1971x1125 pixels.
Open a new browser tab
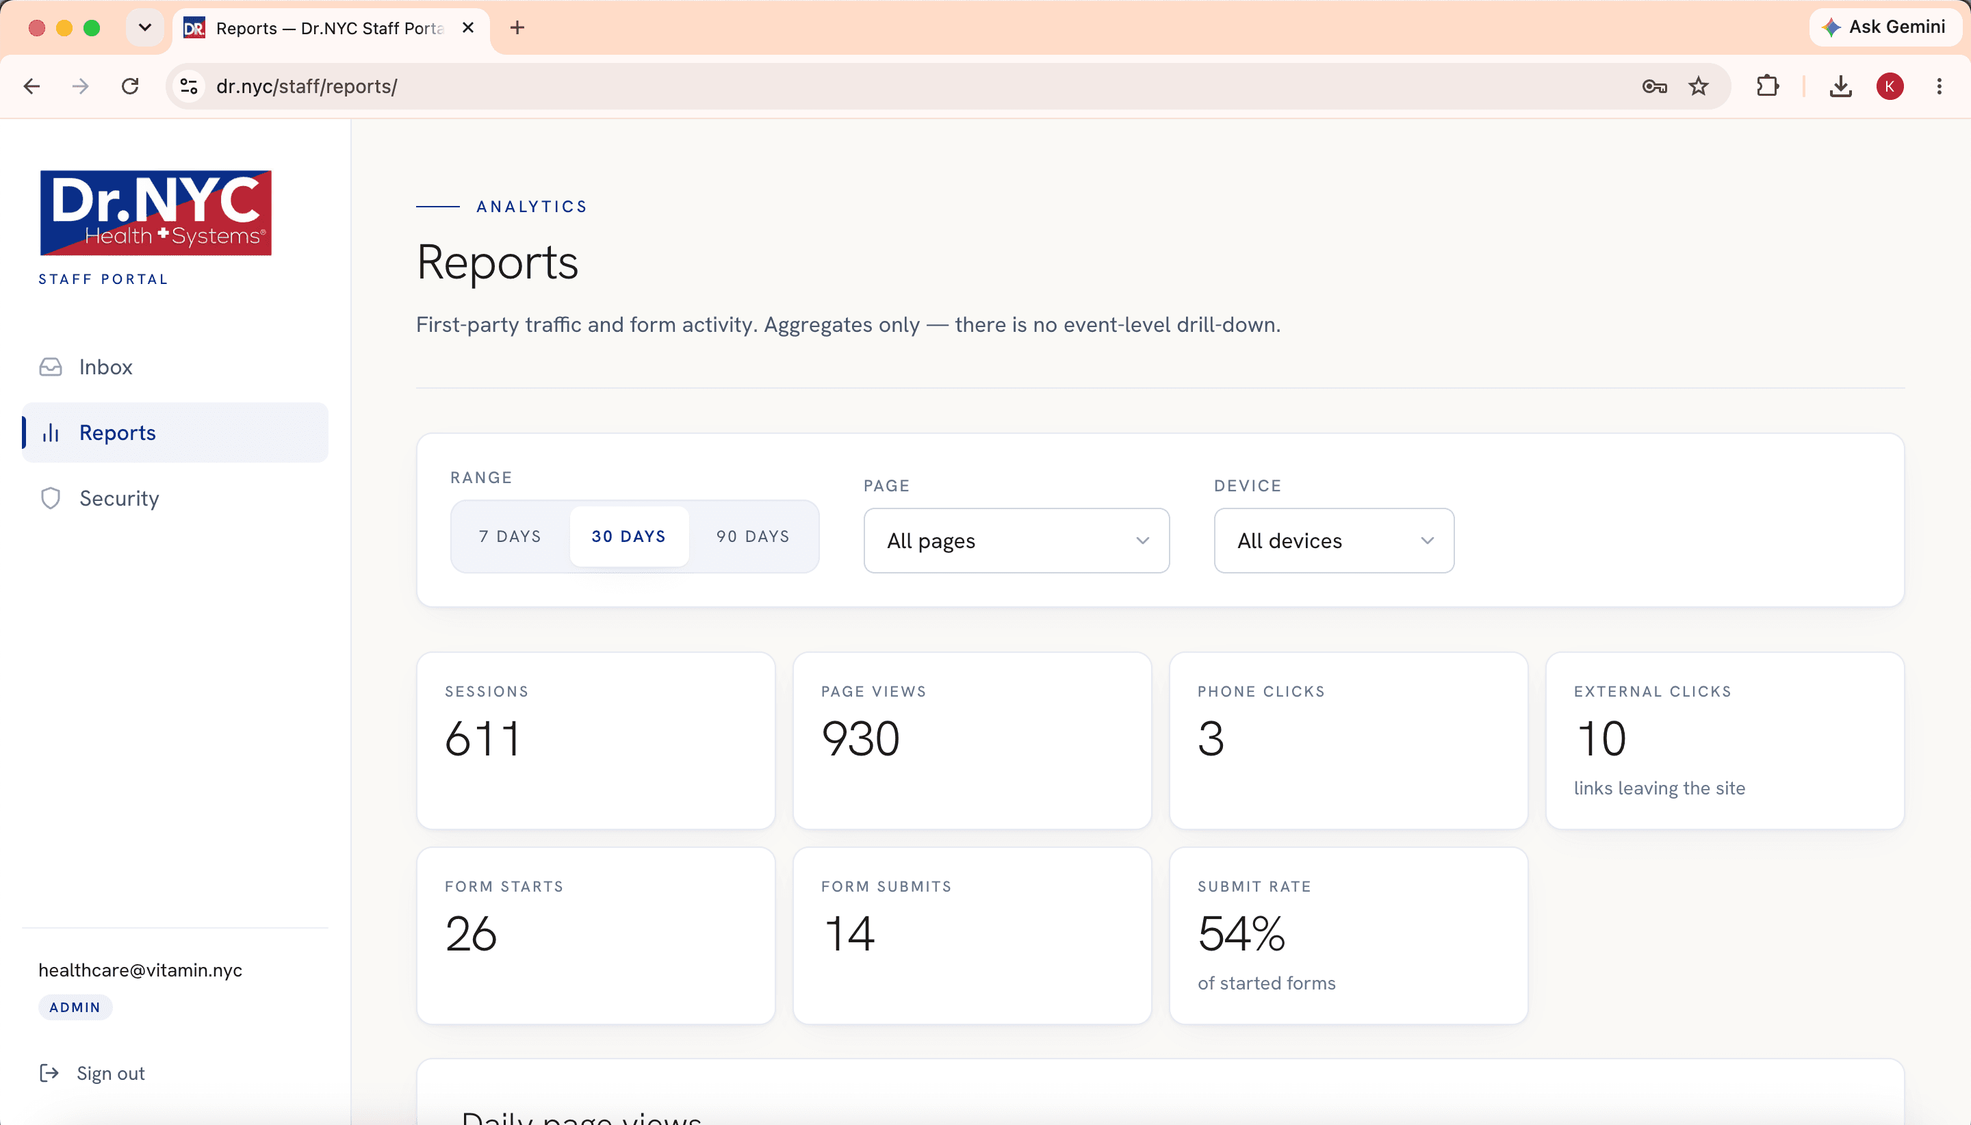pyautogui.click(x=517, y=28)
